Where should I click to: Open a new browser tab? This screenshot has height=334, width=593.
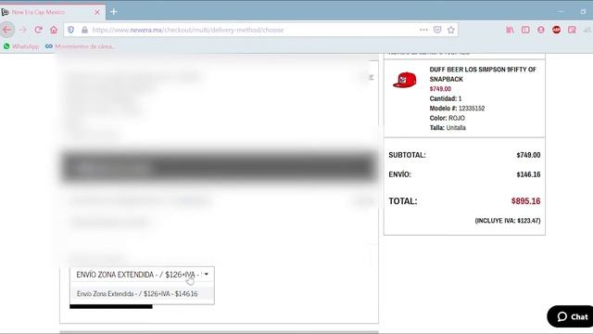[113, 12]
